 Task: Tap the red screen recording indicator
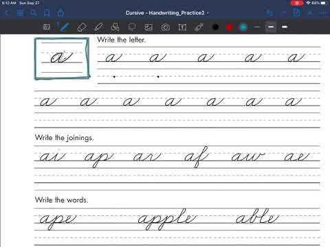coord(297,3)
